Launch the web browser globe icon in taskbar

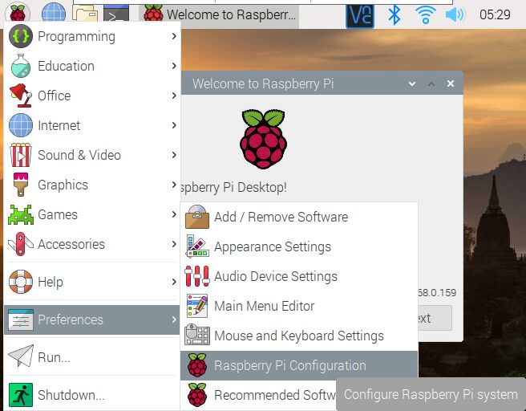coord(54,14)
